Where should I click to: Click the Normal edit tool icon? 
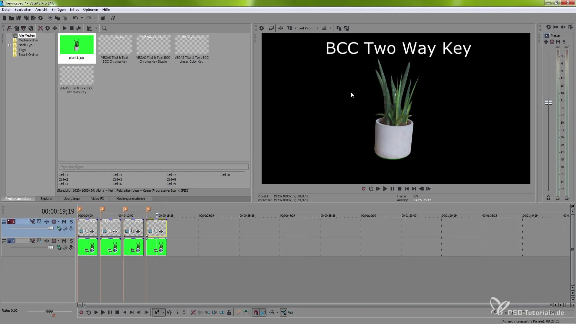(157, 313)
